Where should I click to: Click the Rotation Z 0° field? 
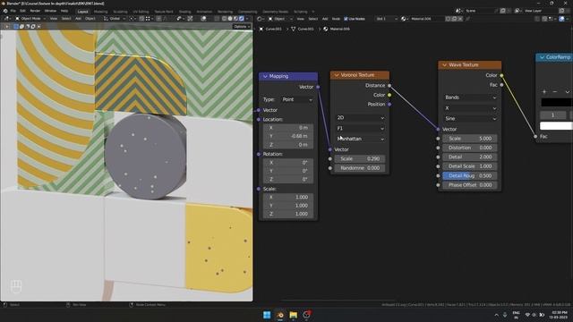coord(288,179)
